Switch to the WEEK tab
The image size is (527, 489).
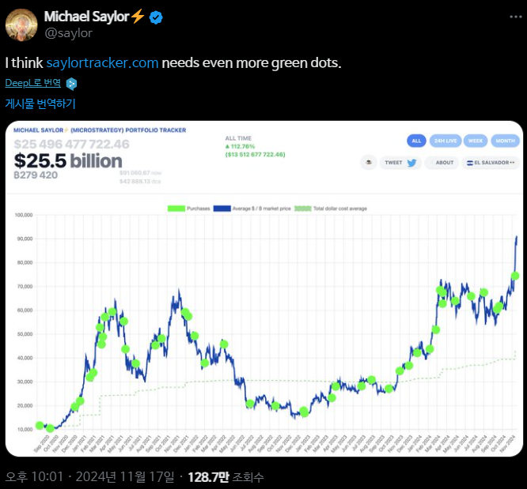coord(476,141)
